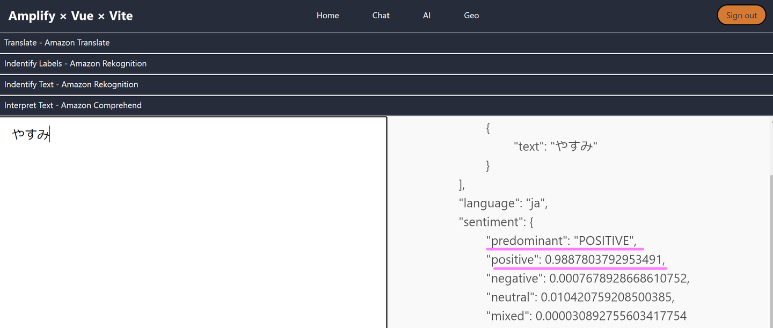Expand Indentify Labels - Amazon Rekognition section

point(75,64)
